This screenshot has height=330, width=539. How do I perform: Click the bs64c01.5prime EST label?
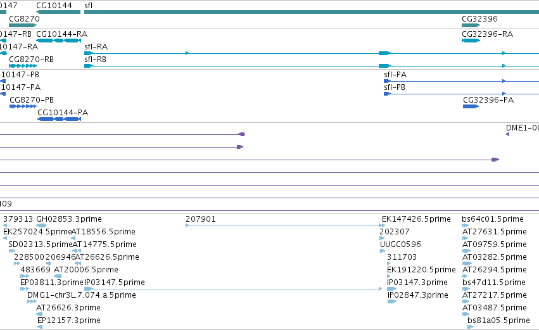pos(493,219)
